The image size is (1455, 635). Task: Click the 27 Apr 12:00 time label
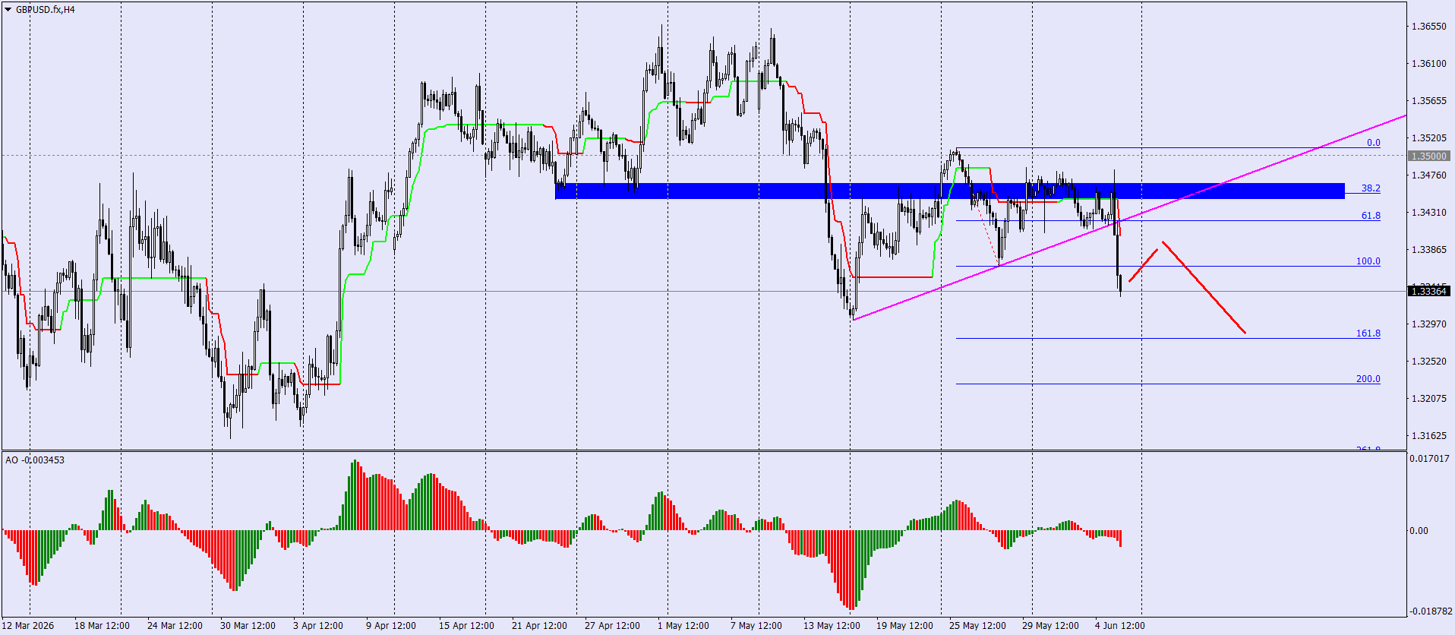point(612,626)
